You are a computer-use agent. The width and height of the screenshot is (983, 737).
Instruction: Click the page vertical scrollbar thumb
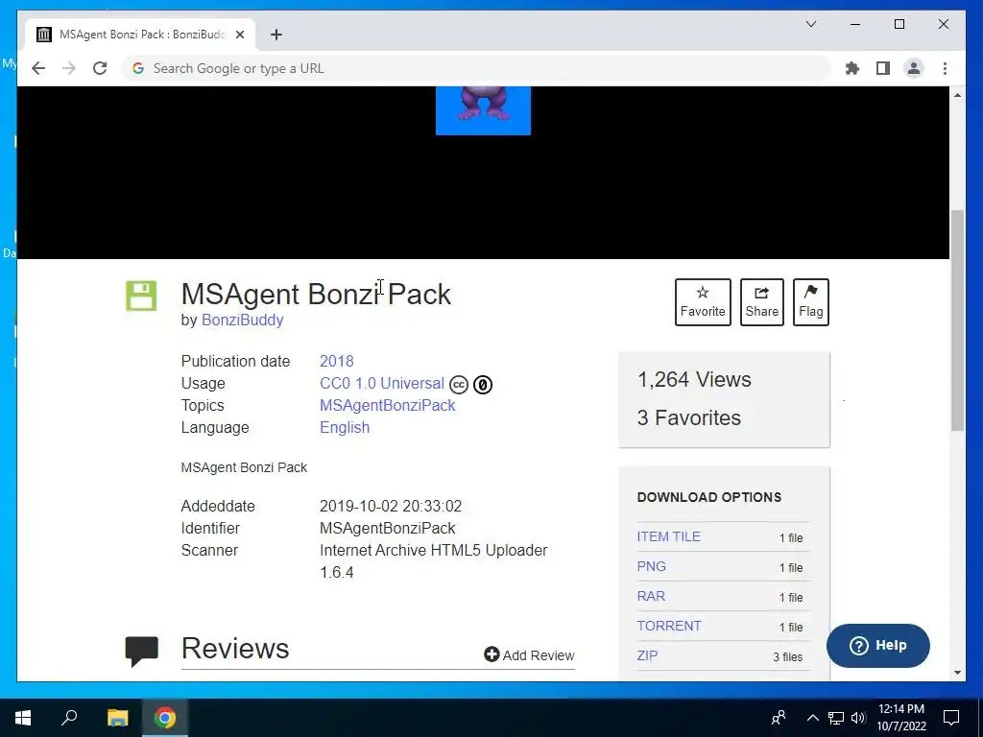tap(957, 321)
